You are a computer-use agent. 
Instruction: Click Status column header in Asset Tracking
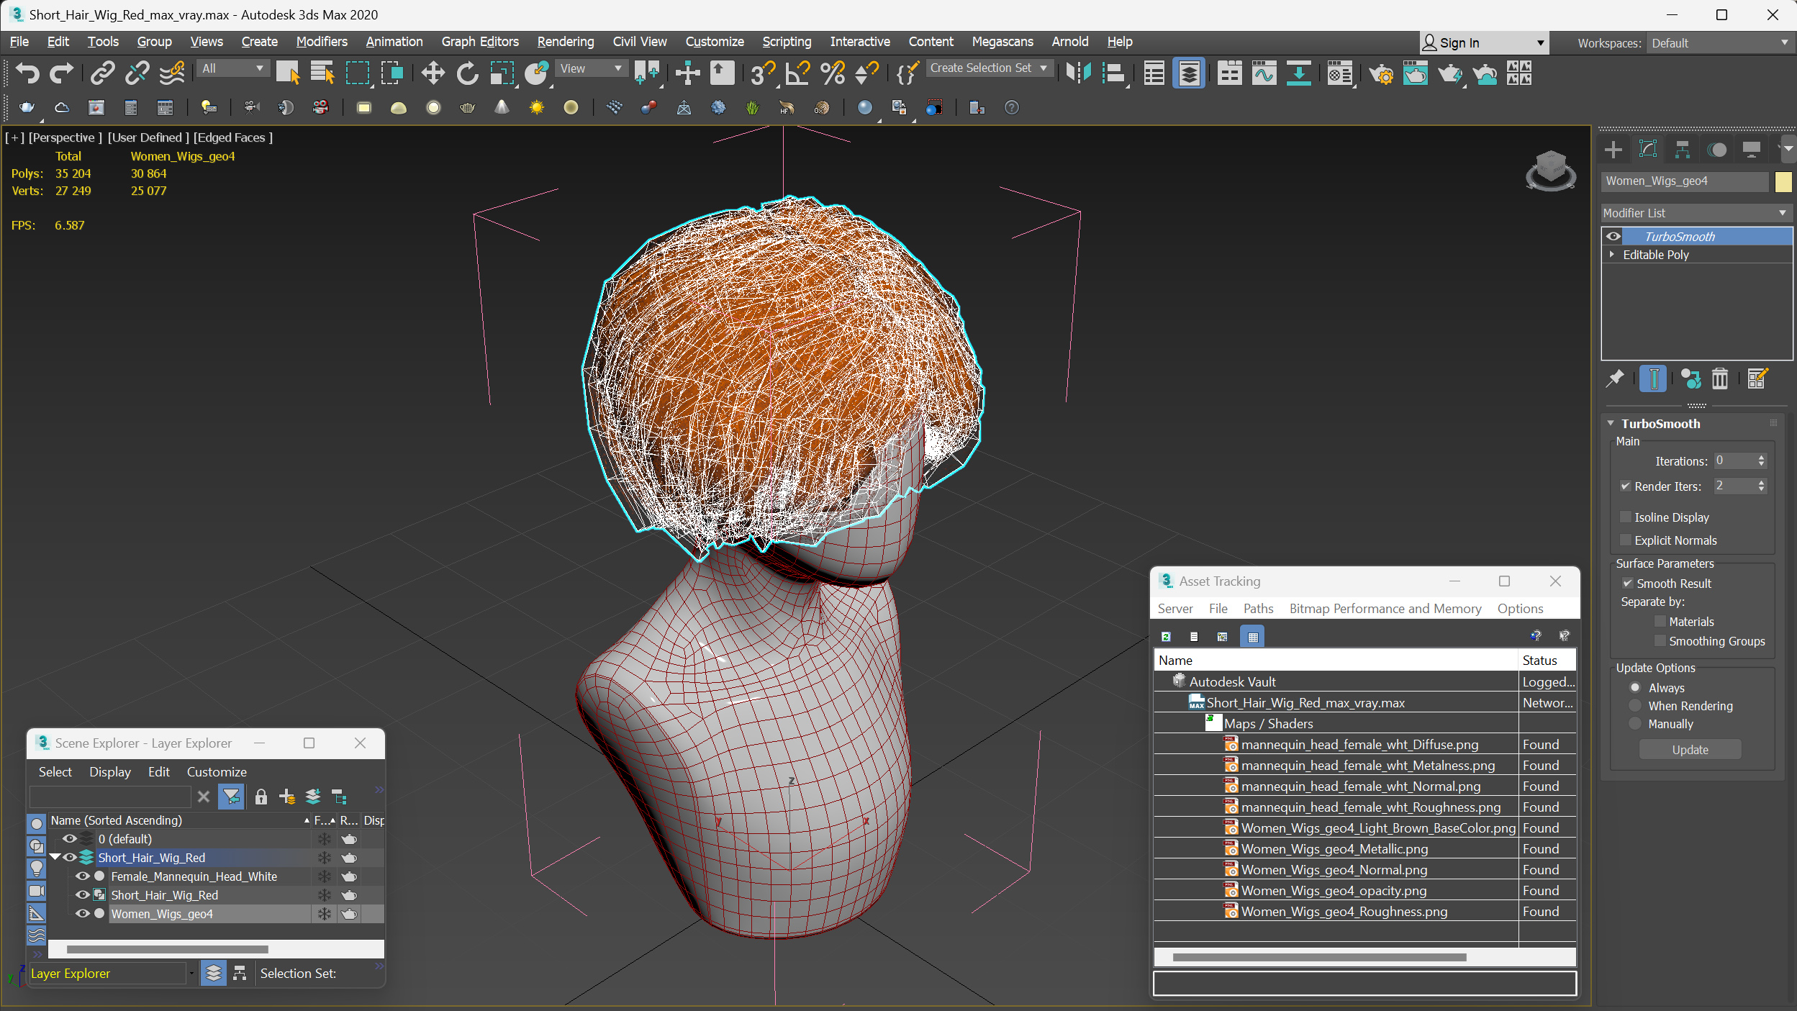(x=1547, y=660)
